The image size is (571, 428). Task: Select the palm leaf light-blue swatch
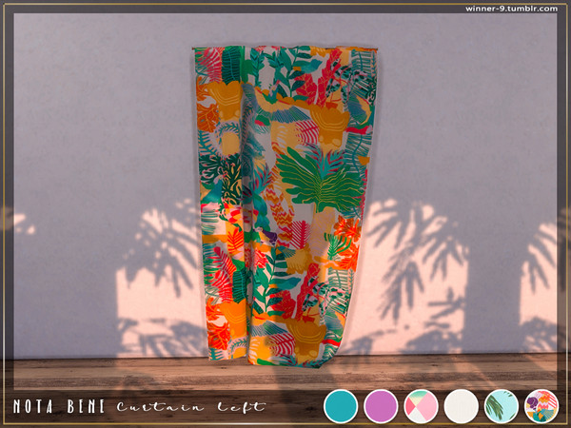tap(502, 406)
